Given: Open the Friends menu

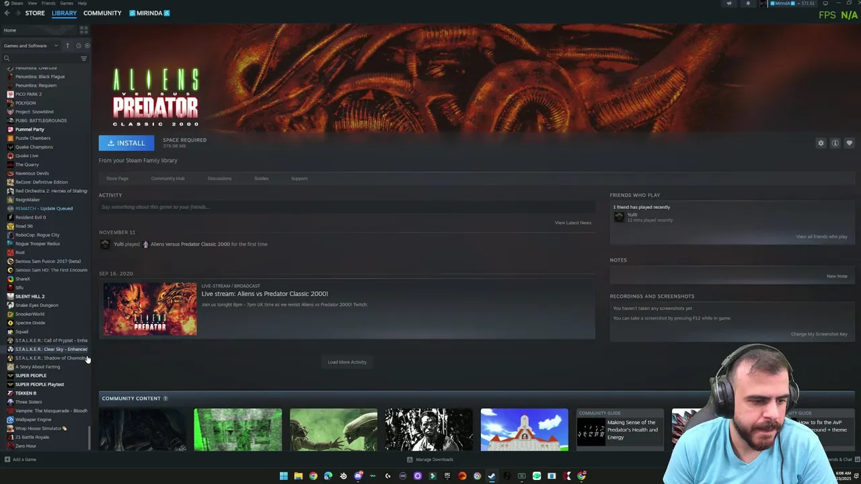Looking at the screenshot, I should pos(48,3).
